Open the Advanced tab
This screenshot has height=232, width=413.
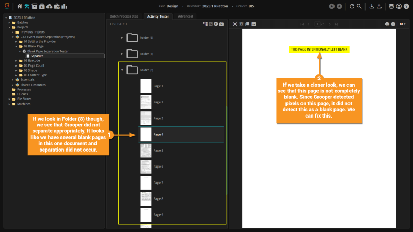(x=185, y=16)
